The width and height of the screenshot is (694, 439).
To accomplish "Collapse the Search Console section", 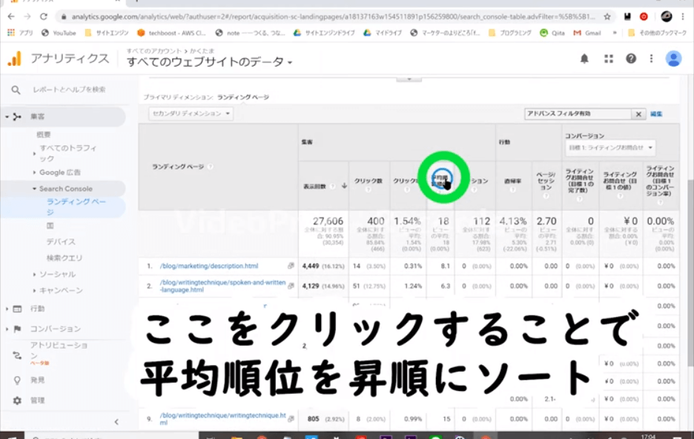I will [x=34, y=189].
